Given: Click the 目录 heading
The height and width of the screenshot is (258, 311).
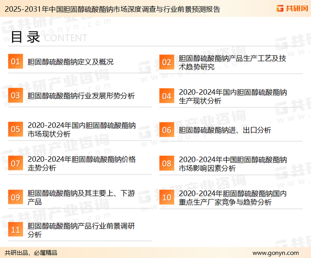Looking at the screenshot, I should coord(25,37).
